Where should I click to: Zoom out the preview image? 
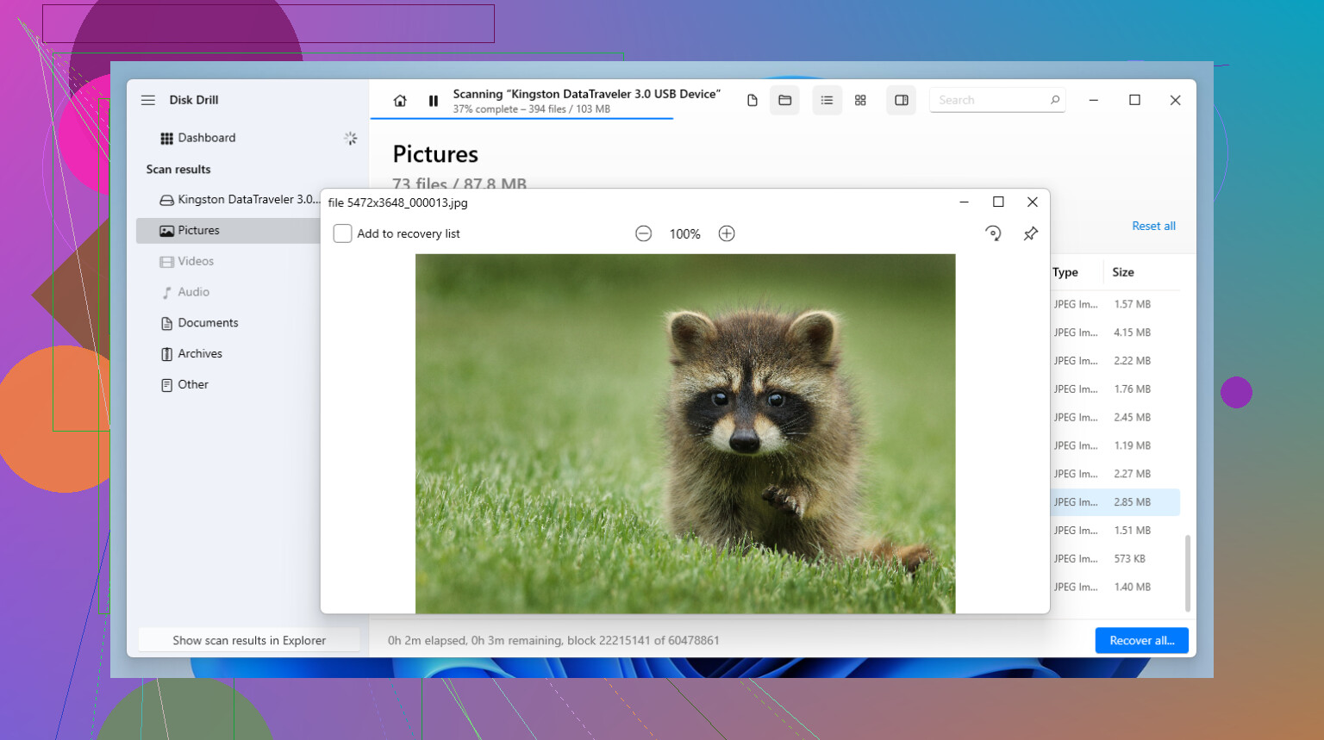coord(643,233)
